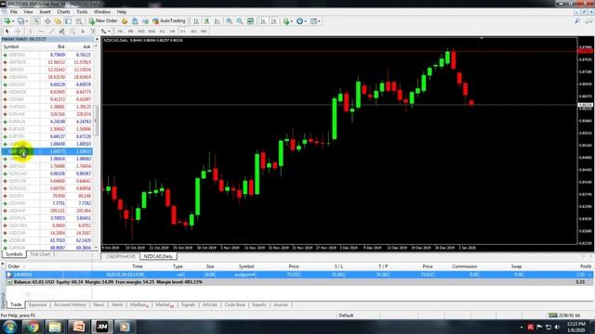
Task: Toggle the AutoTrading button
Action: point(169,21)
